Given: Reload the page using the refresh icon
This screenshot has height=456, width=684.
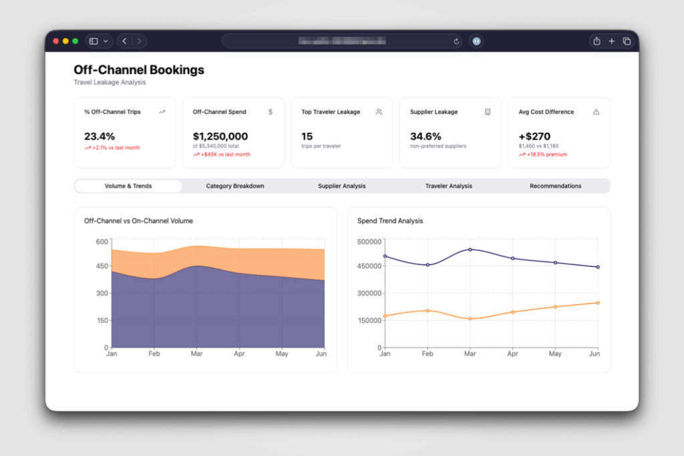Looking at the screenshot, I should (x=456, y=41).
